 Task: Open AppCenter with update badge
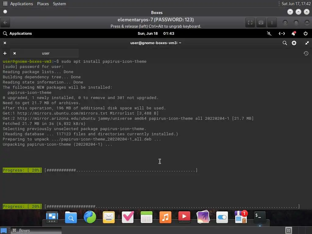click(x=241, y=217)
